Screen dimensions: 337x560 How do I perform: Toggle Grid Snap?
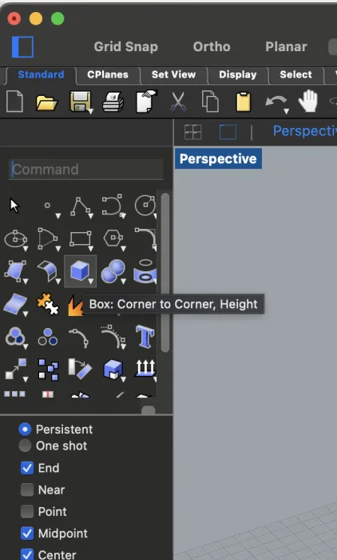(126, 46)
